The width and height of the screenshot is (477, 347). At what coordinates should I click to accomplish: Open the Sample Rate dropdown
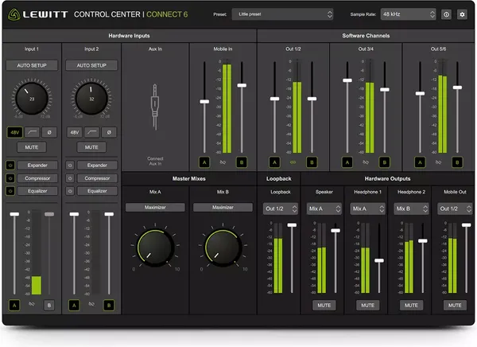click(408, 14)
